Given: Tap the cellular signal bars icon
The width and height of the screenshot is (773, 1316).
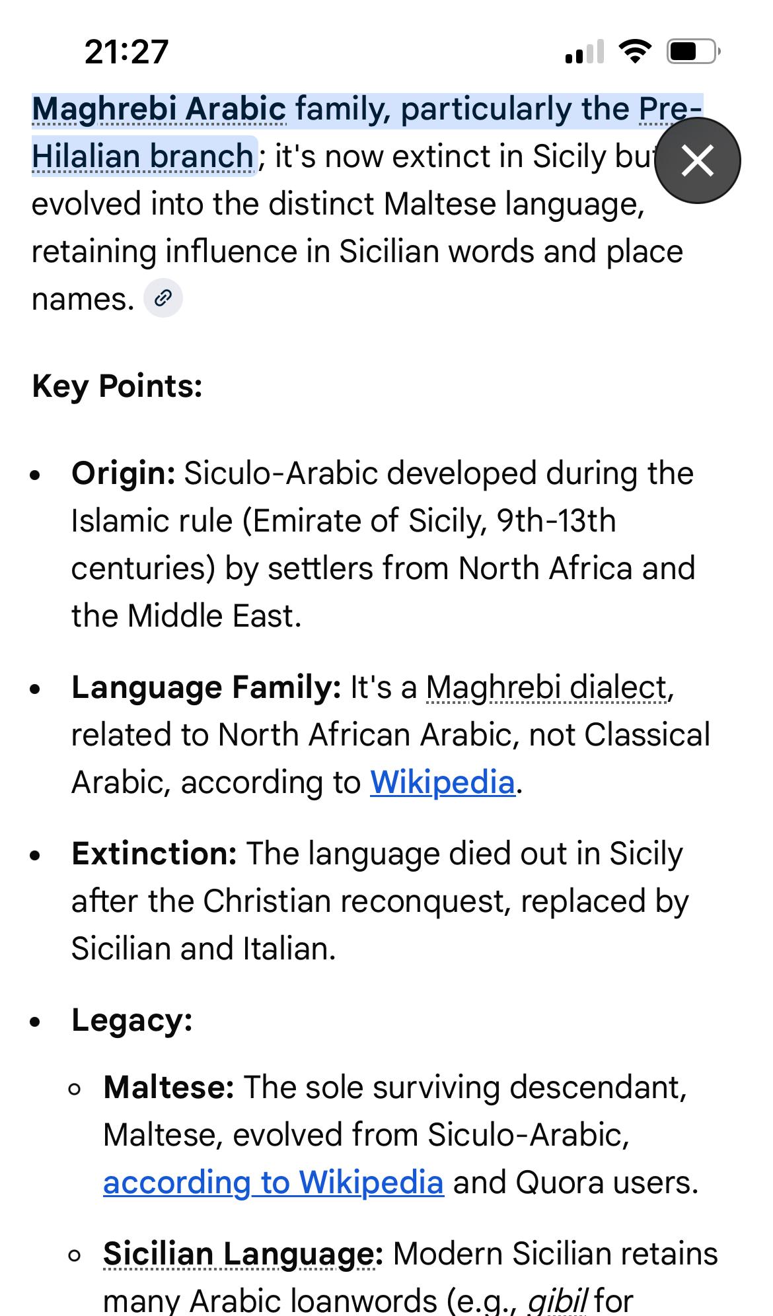Looking at the screenshot, I should tap(584, 52).
